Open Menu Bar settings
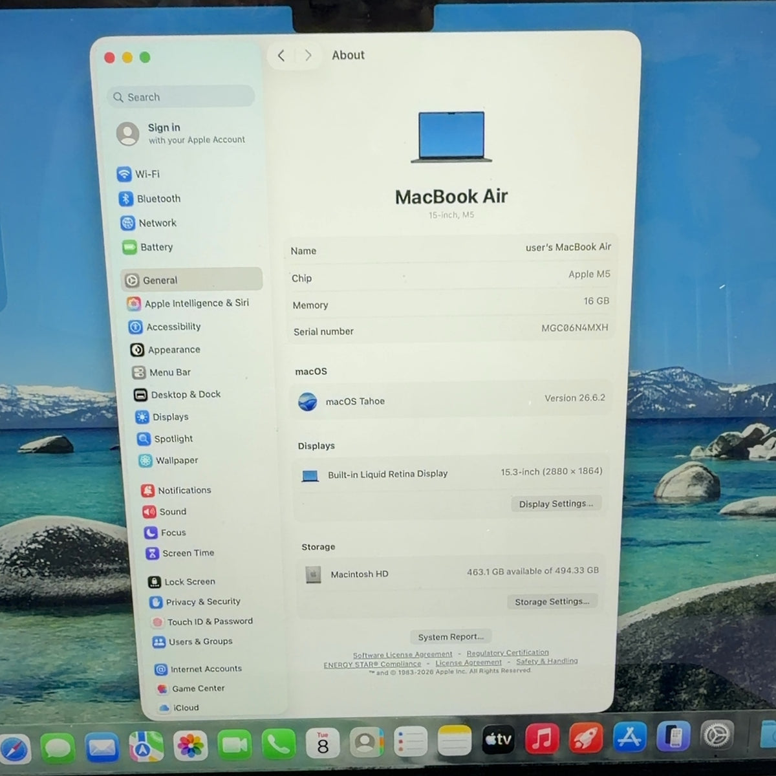 [x=162, y=372]
